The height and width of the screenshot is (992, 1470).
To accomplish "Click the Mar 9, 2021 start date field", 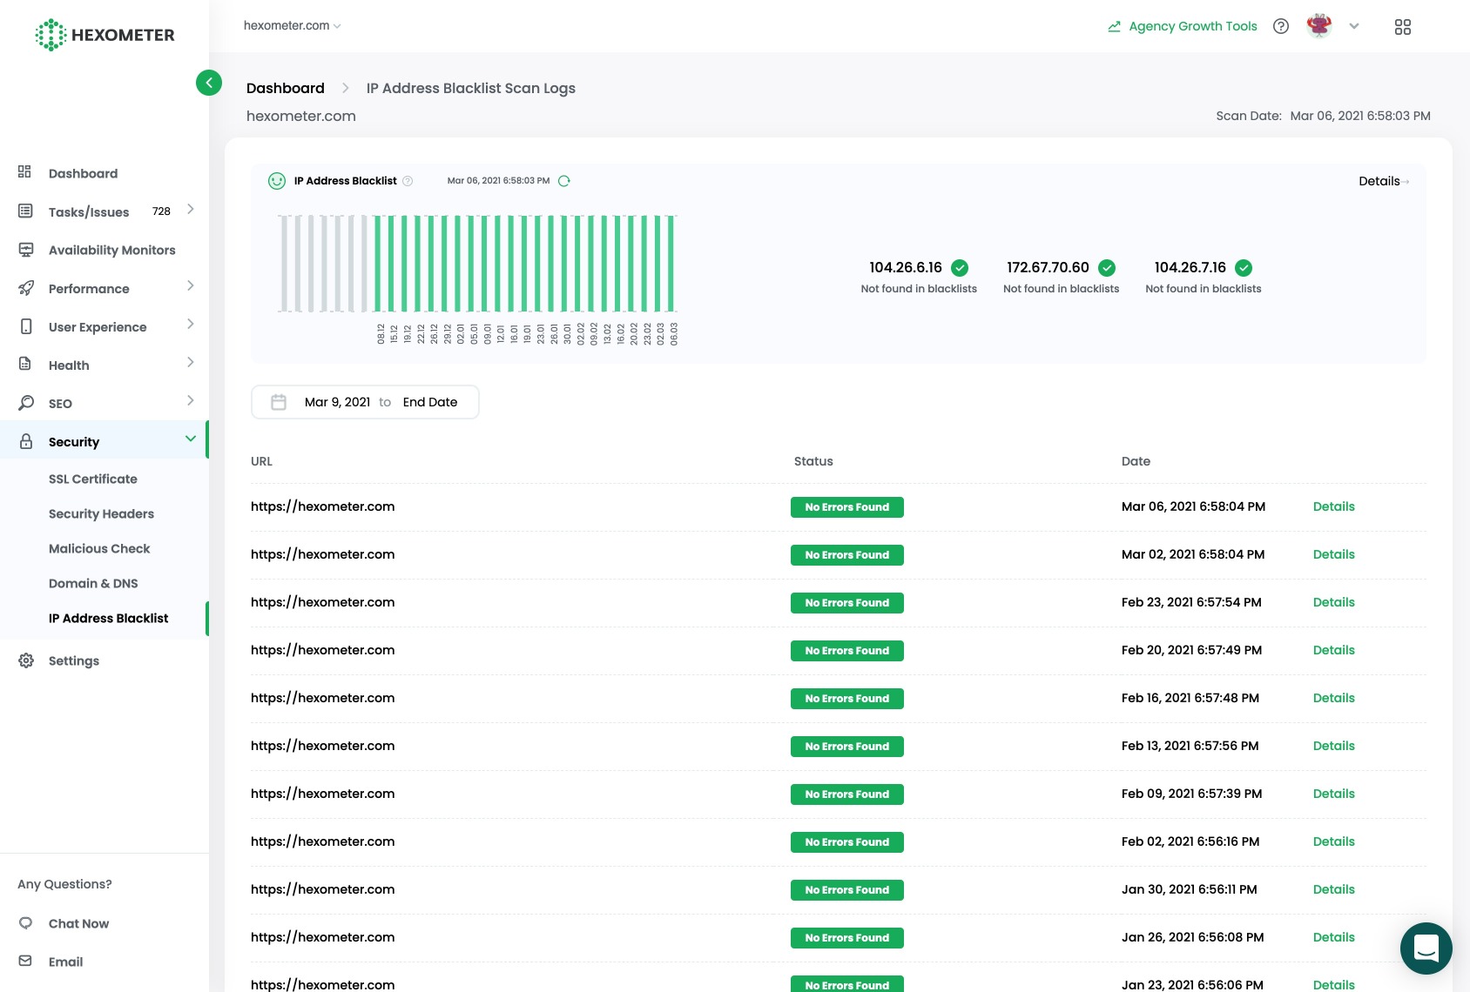I will click(x=337, y=402).
